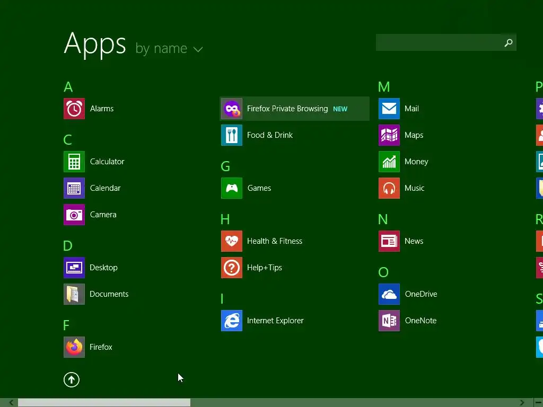Viewport: 543px width, 407px height.
Task: Open the Mail app icon
Action: point(389,109)
